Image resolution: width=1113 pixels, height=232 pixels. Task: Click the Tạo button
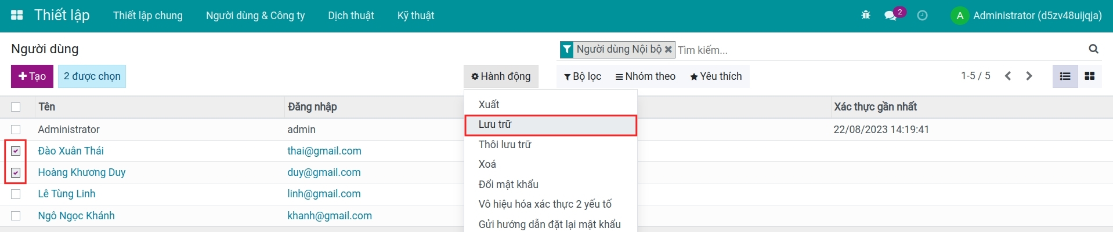(x=32, y=76)
